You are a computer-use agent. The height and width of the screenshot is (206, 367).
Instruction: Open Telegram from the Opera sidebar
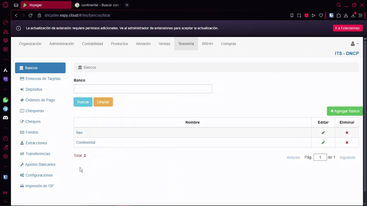click(6, 109)
